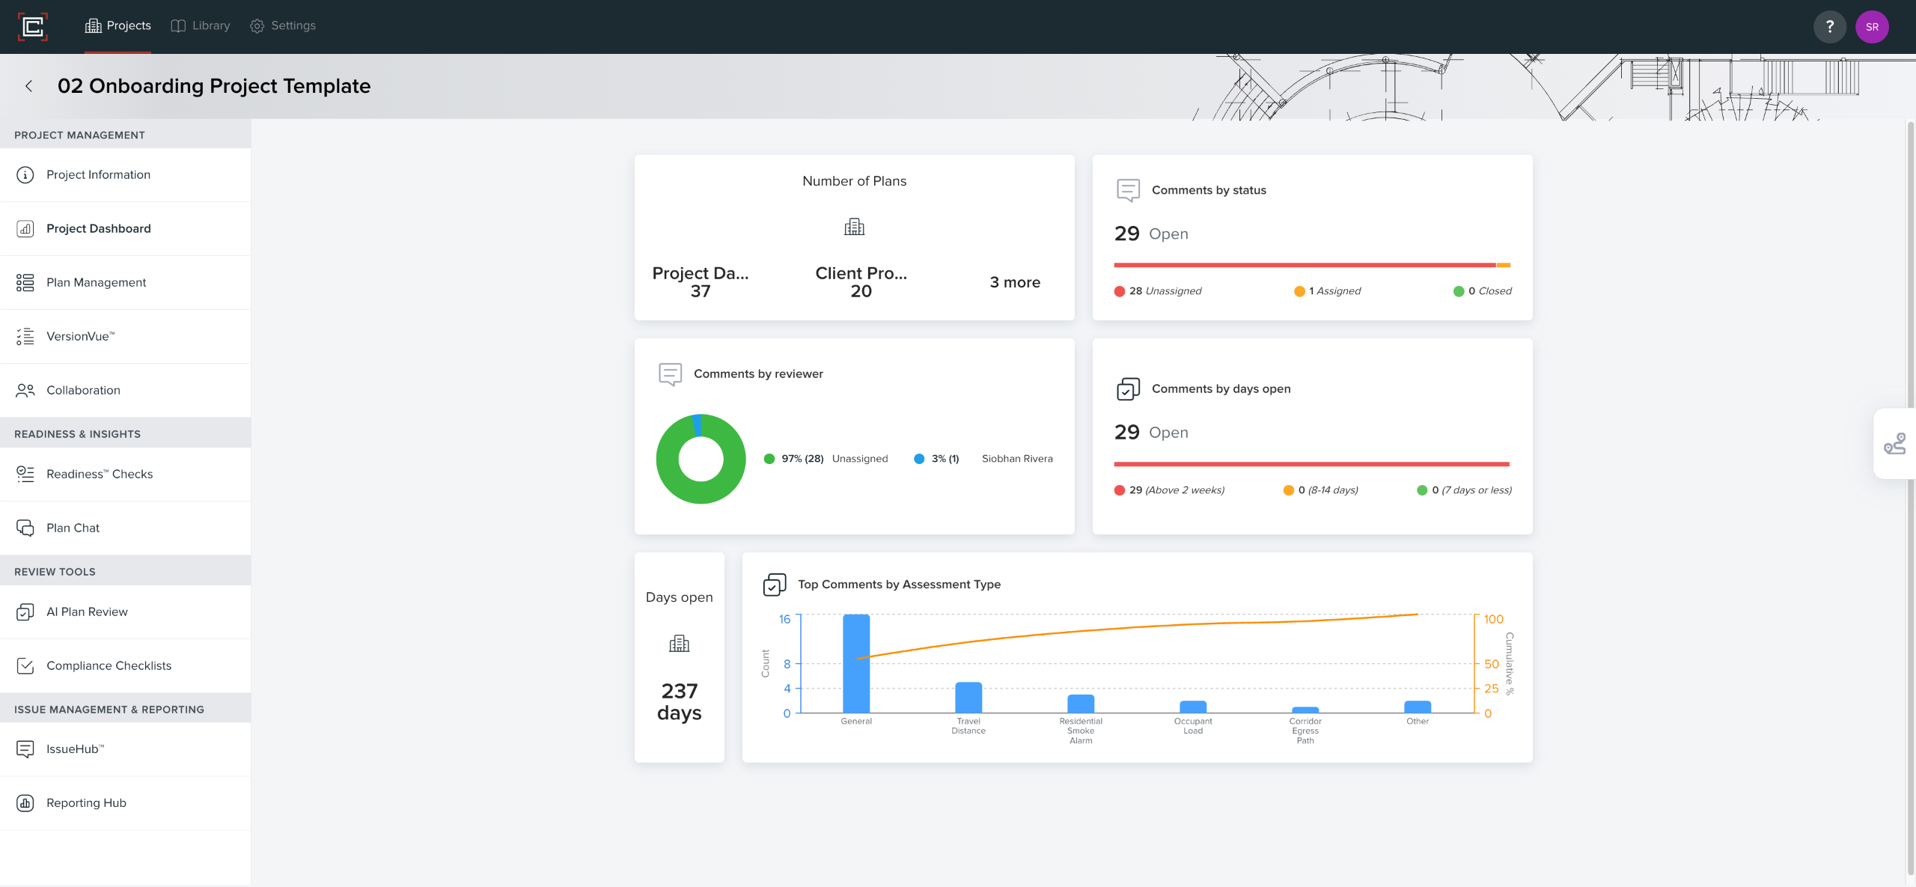Go to the Projects tab
The height and width of the screenshot is (887, 1916).
[x=118, y=25]
